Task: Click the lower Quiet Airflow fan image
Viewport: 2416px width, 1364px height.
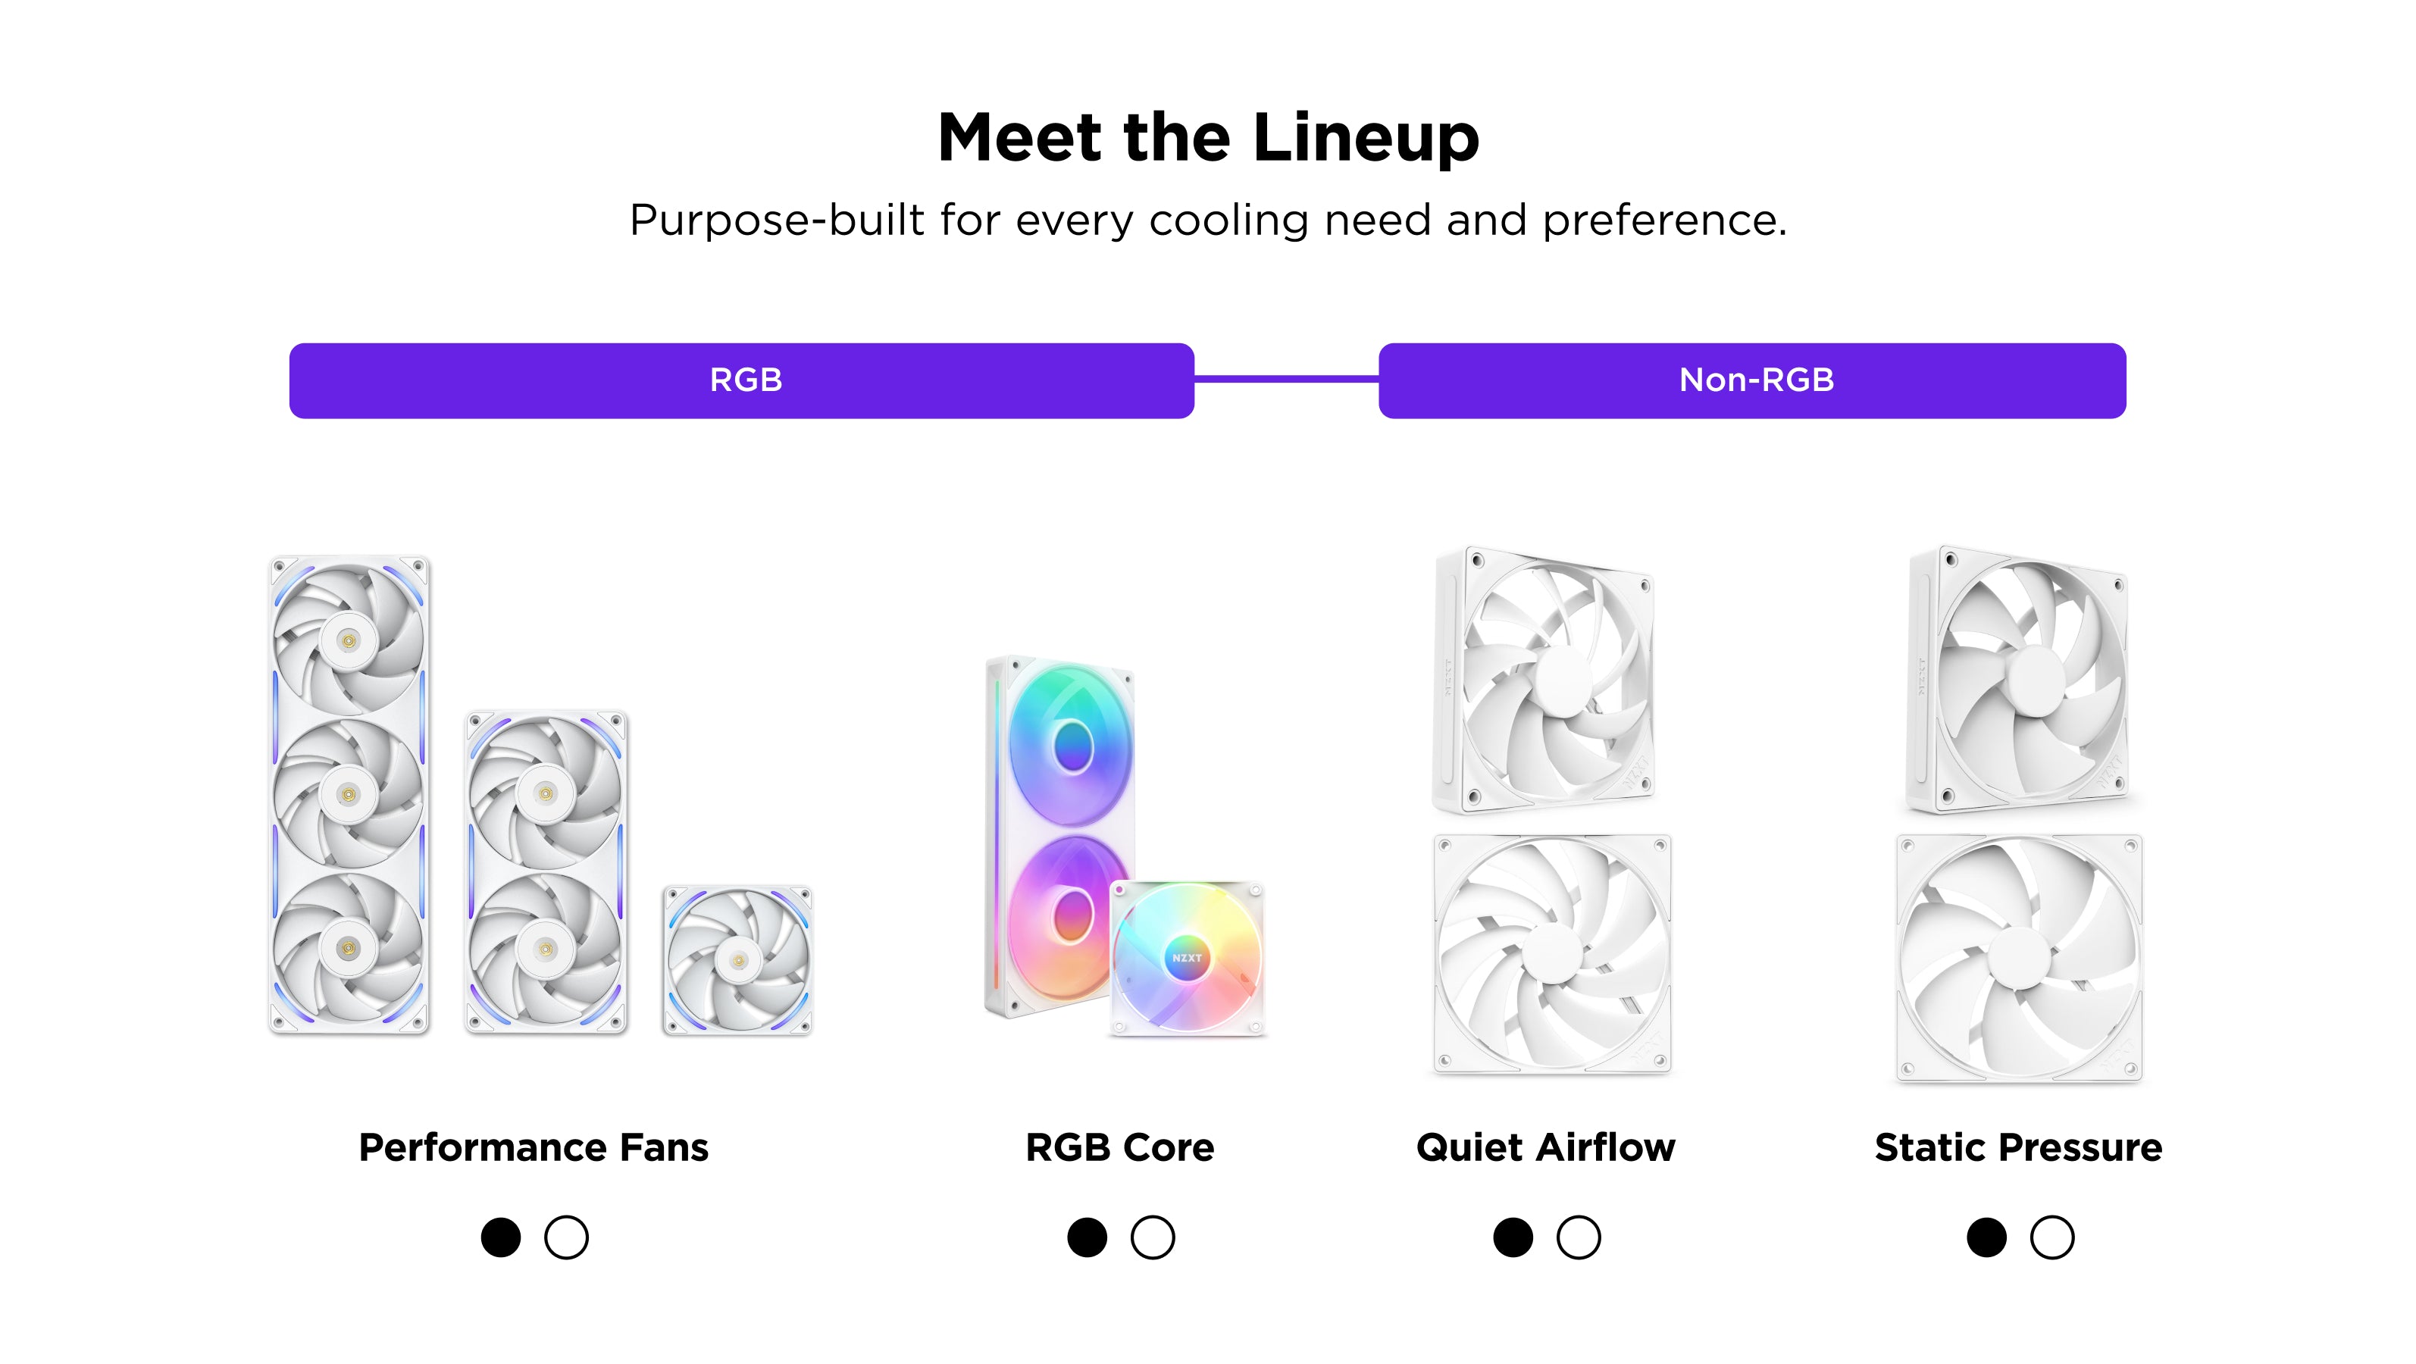Action: (1552, 954)
